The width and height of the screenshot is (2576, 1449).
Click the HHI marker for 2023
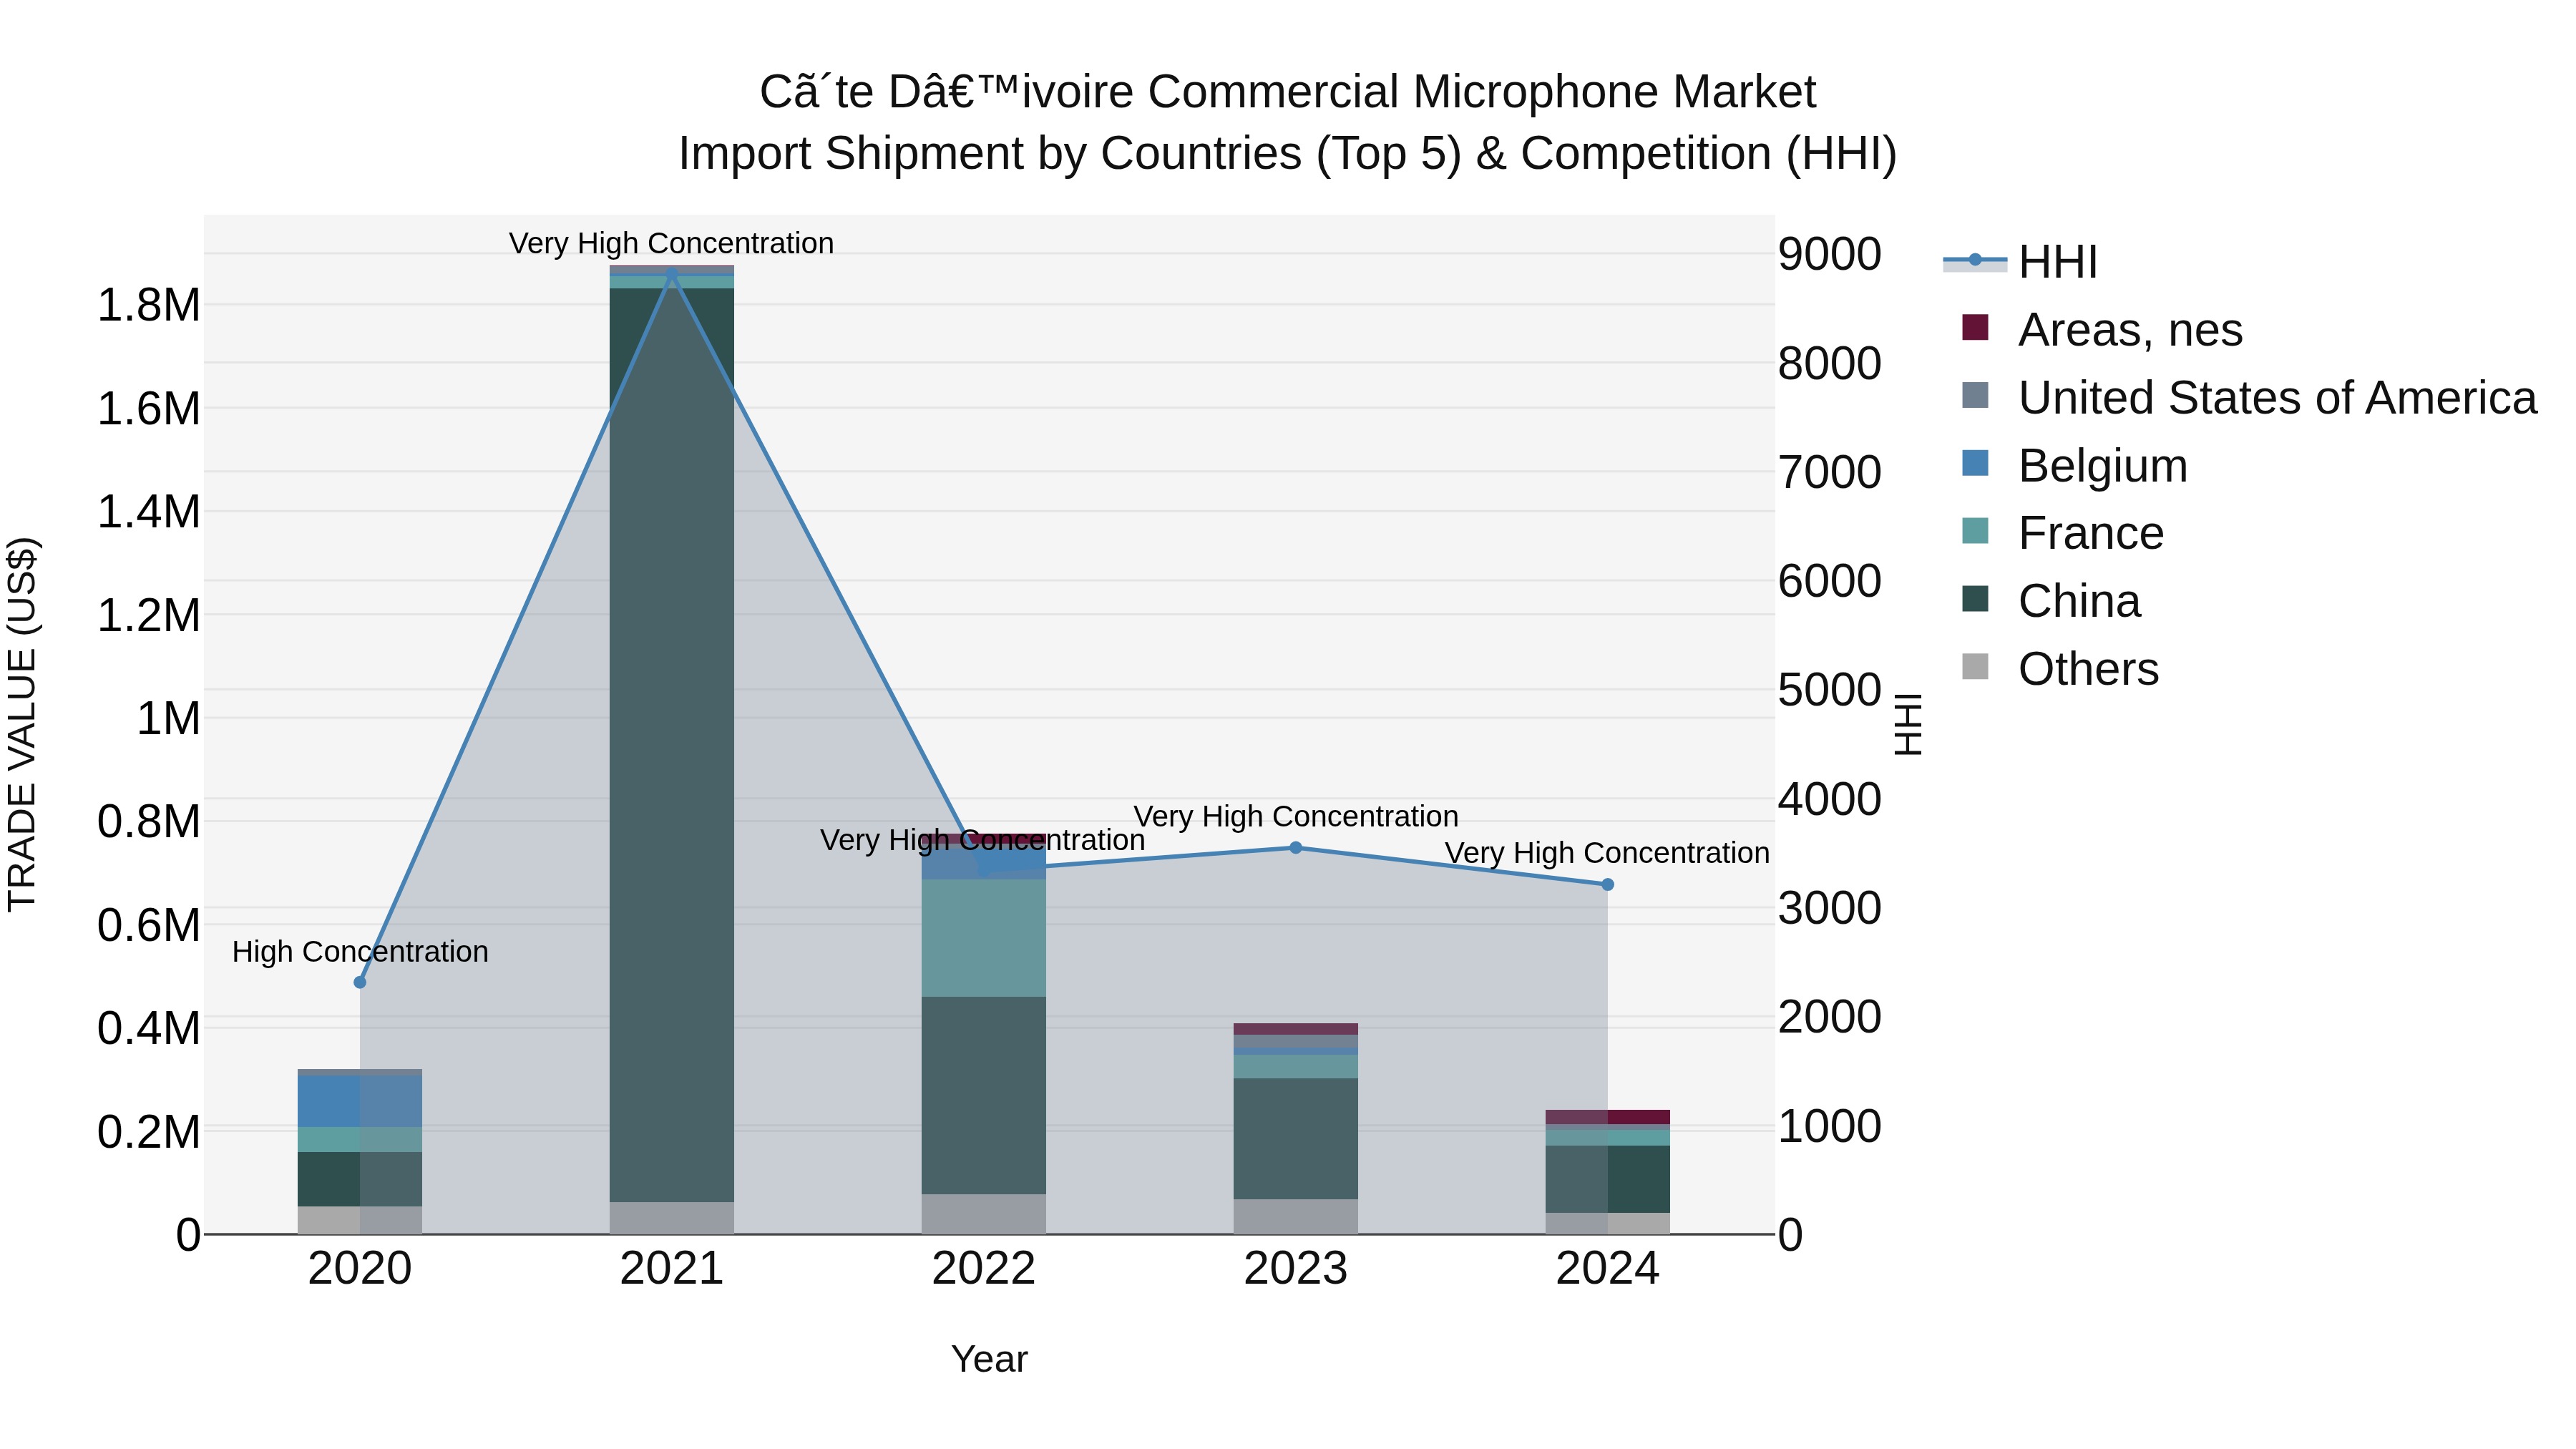tap(1295, 848)
